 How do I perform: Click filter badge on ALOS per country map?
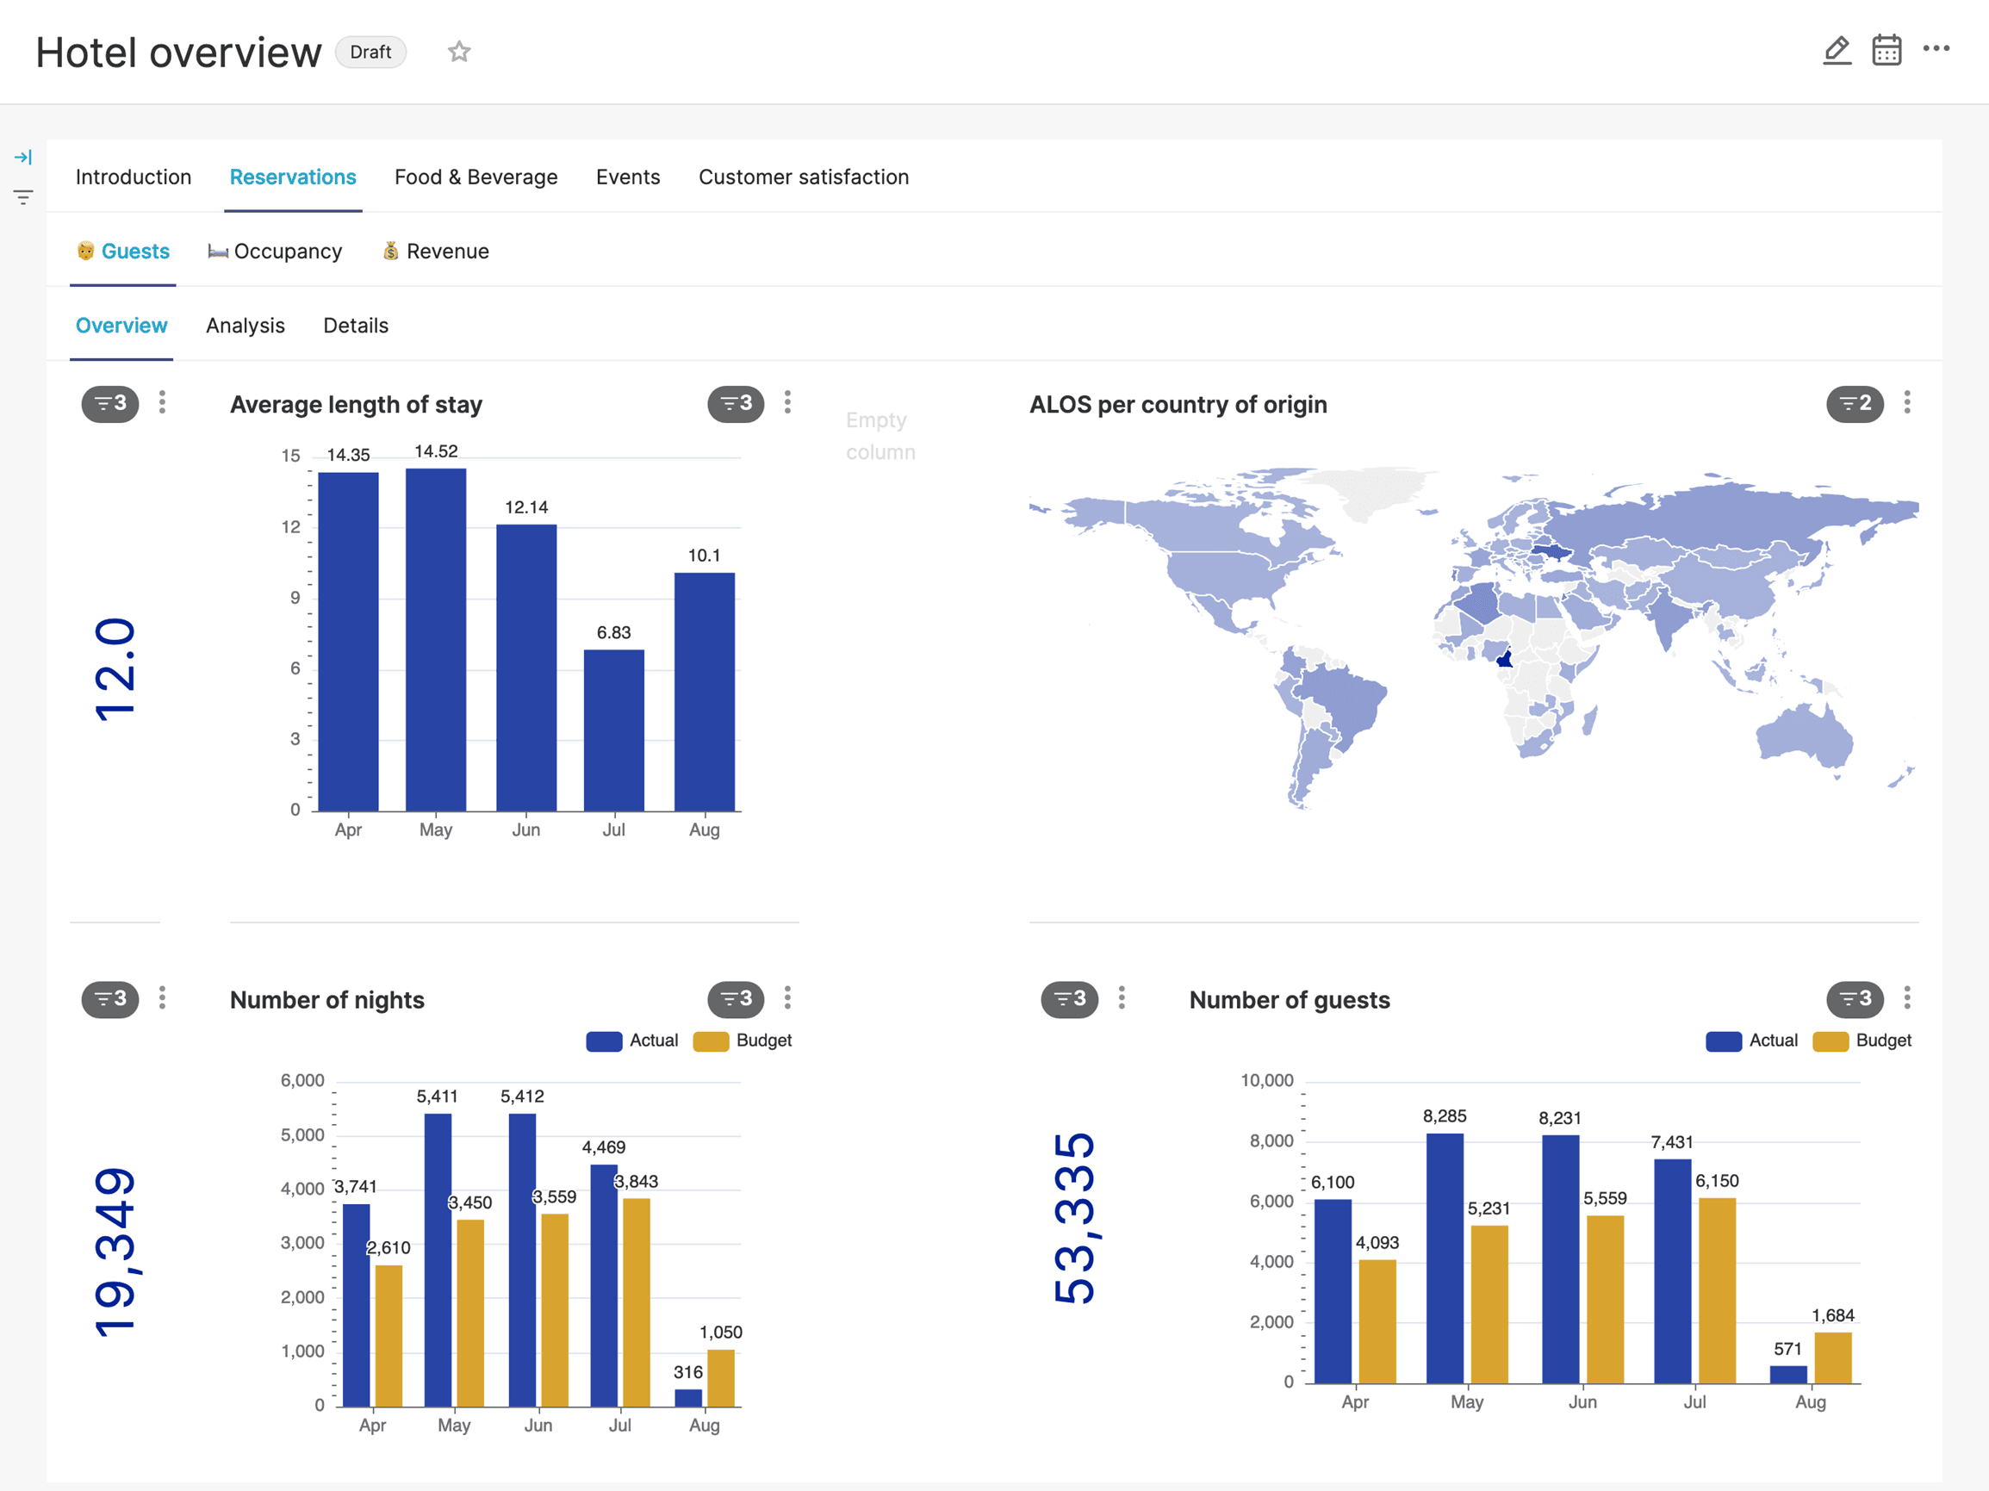tap(1853, 404)
